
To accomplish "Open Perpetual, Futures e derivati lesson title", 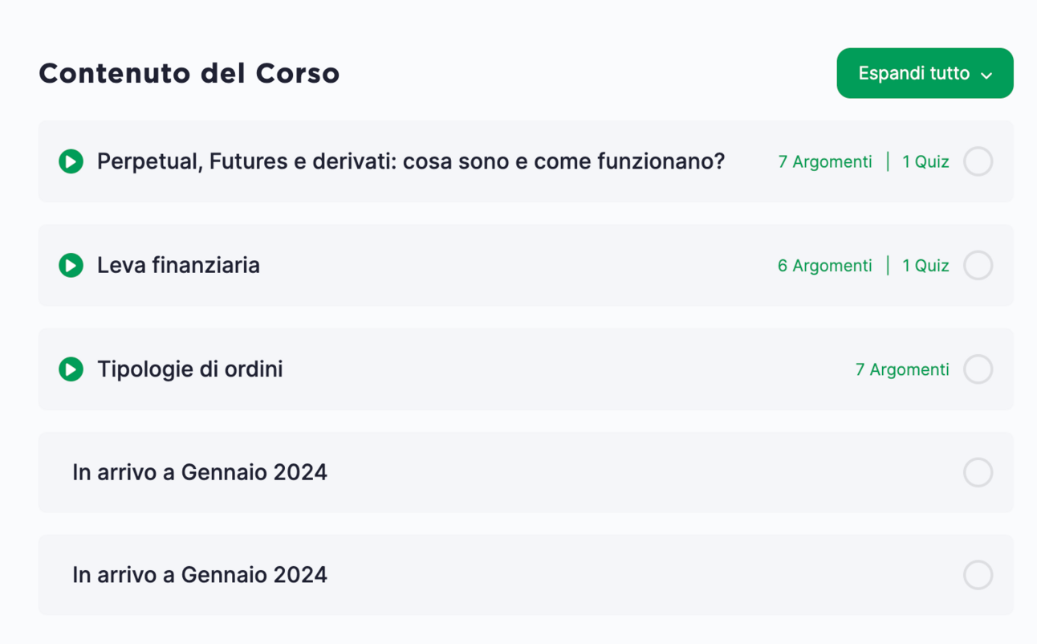I will click(410, 161).
